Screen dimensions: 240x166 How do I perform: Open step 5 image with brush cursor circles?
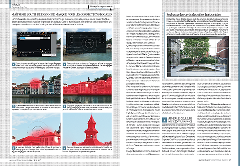[36, 129]
